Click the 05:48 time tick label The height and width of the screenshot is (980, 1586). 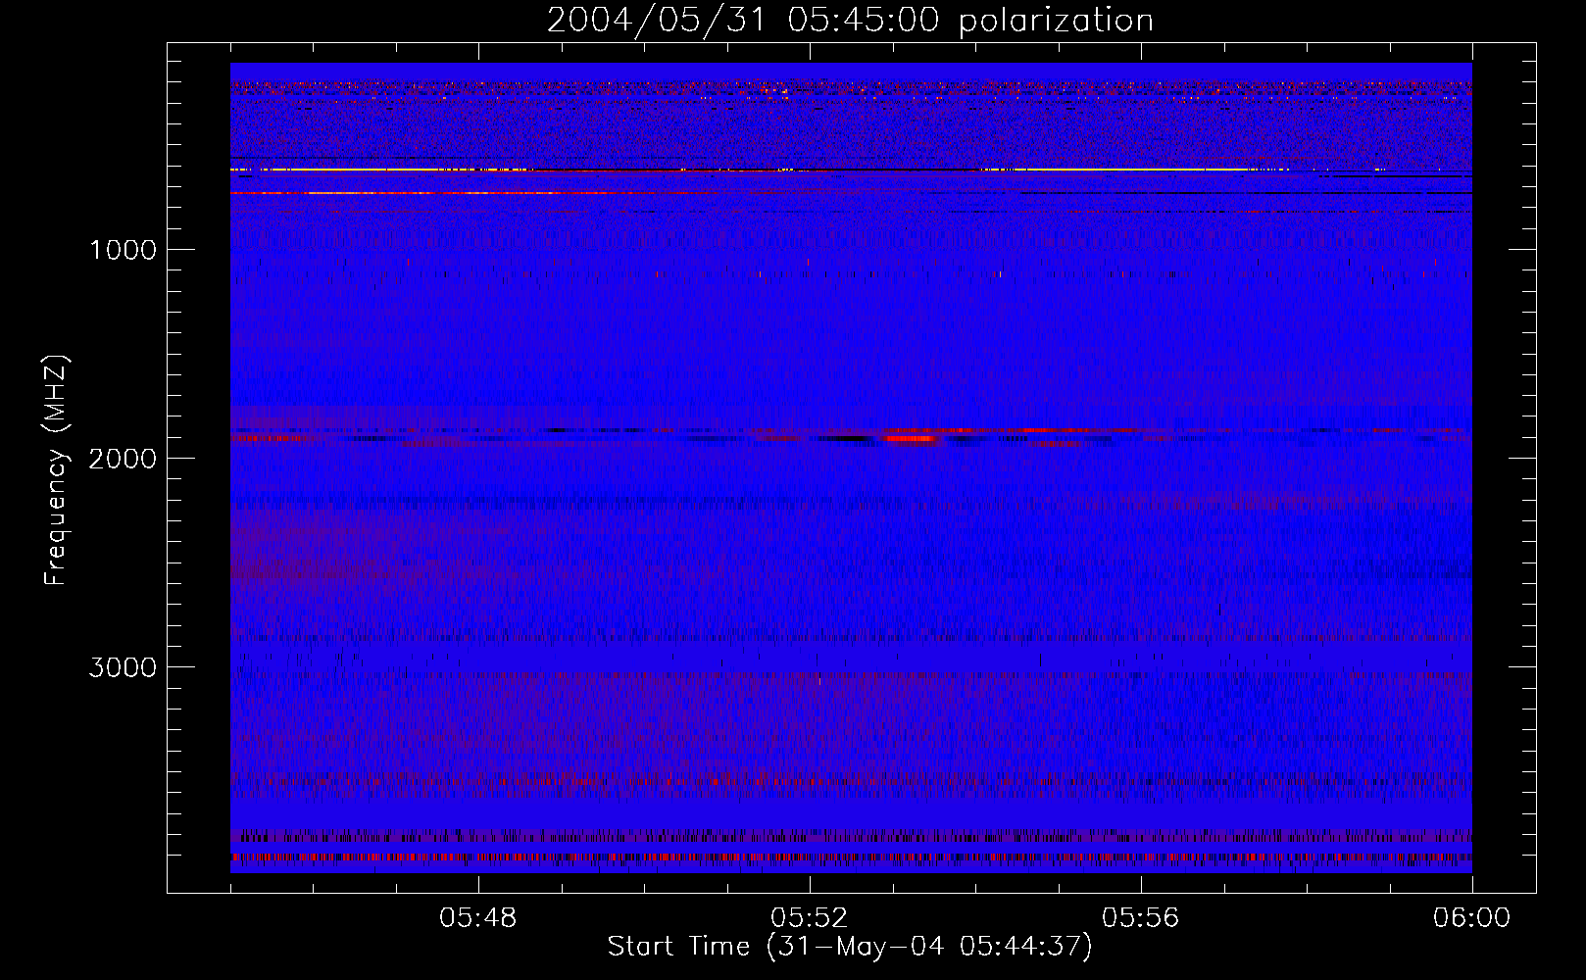pos(478,918)
